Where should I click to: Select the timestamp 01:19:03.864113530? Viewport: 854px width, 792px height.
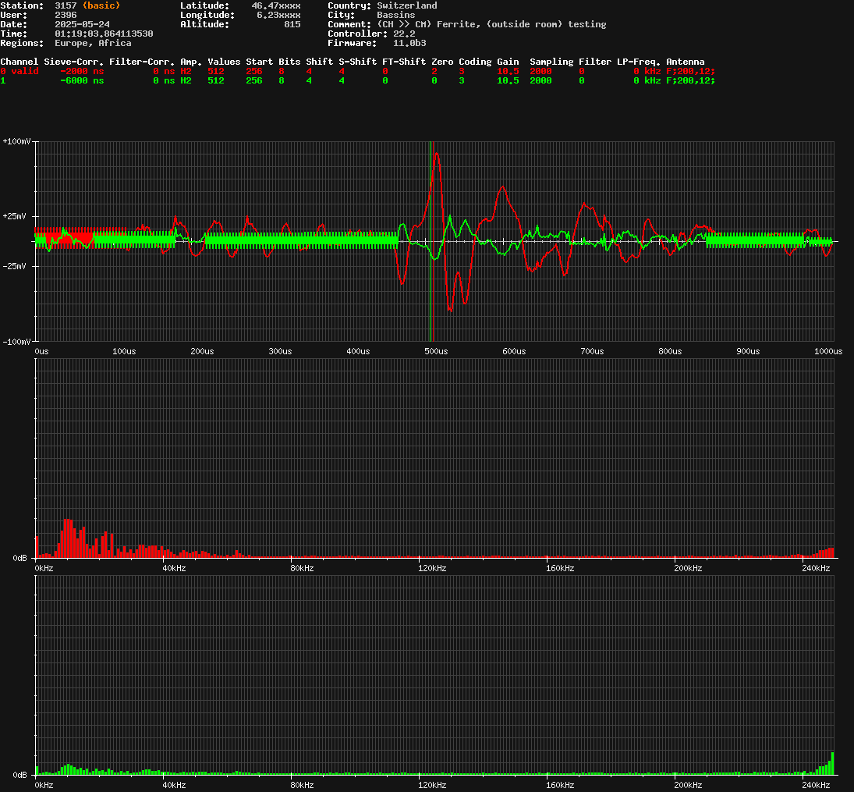[104, 34]
